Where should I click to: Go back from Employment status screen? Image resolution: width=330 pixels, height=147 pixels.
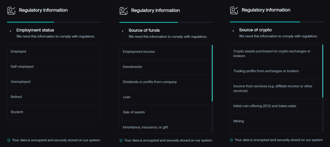[10, 31]
